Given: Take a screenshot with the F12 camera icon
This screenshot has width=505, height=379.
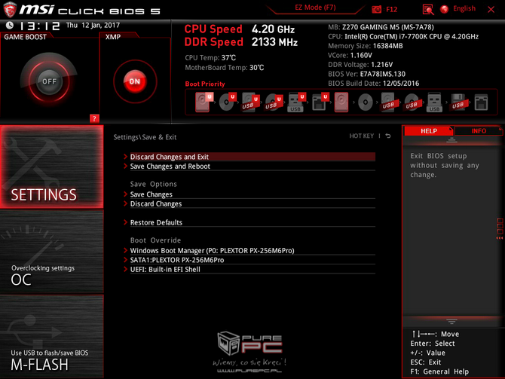Looking at the screenshot, I should pyautogui.click(x=377, y=9).
